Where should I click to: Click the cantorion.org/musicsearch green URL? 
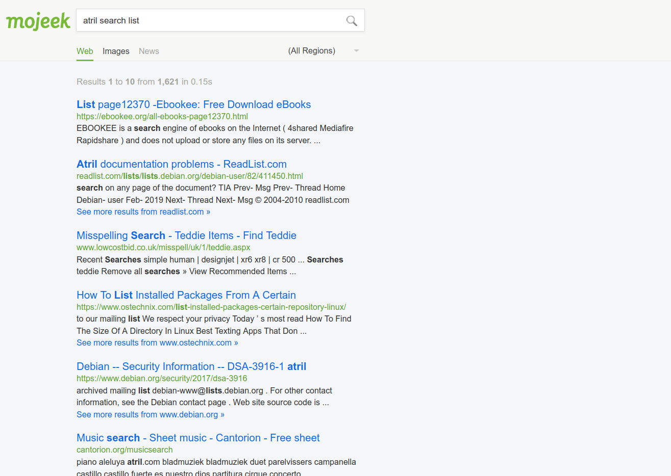[125, 449]
